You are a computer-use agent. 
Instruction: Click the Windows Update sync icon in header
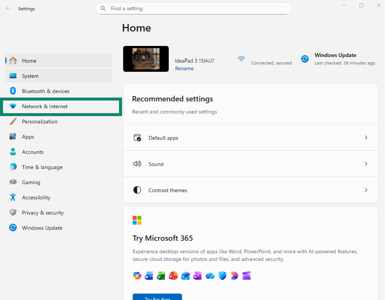coord(305,59)
